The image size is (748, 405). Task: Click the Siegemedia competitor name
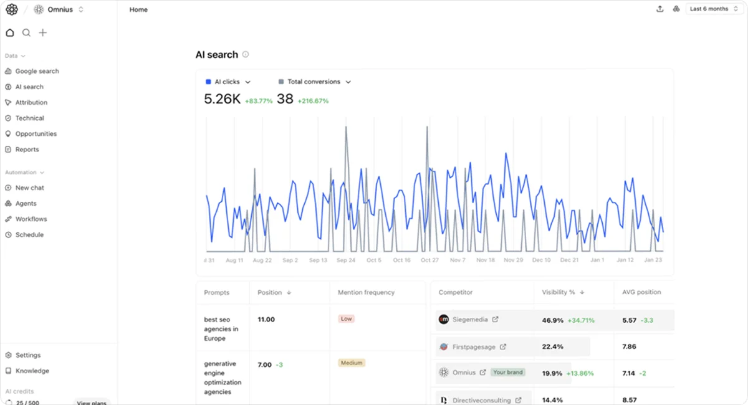click(471, 319)
